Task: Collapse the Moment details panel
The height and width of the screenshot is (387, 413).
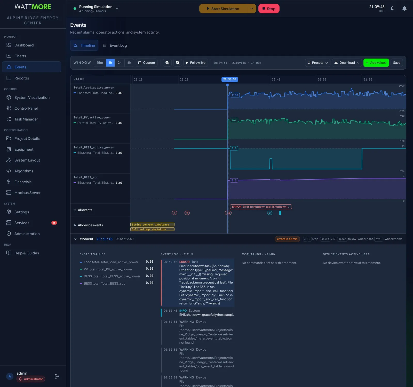Action: 75,239
